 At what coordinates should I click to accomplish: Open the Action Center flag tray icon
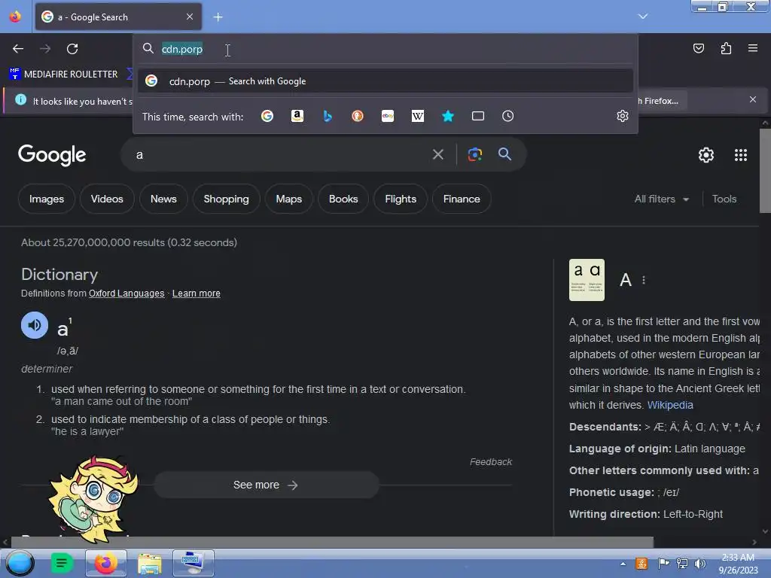[663, 564]
